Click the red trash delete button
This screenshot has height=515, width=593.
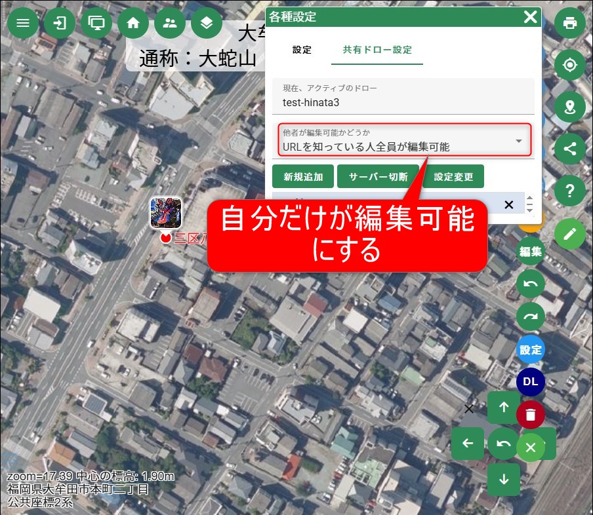coord(531,415)
